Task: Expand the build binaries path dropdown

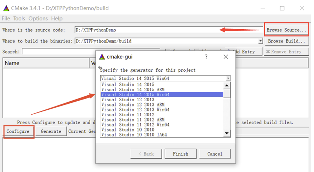Action: [260, 41]
